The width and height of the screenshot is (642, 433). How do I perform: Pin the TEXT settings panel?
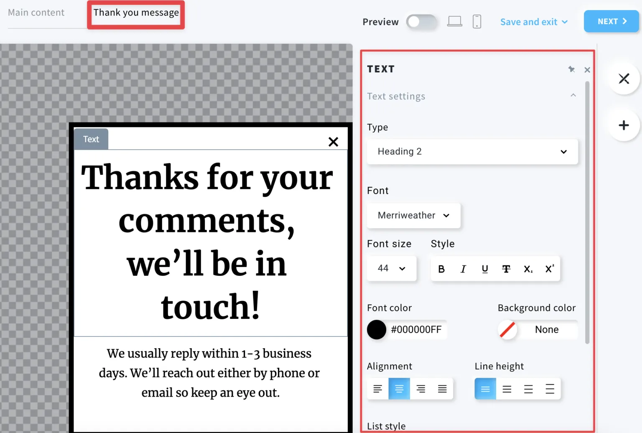click(572, 69)
